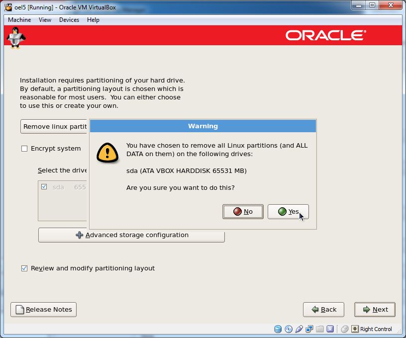Image resolution: width=406 pixels, height=338 pixels.
Task: Click the host key down-arrow icon
Action: 355,329
